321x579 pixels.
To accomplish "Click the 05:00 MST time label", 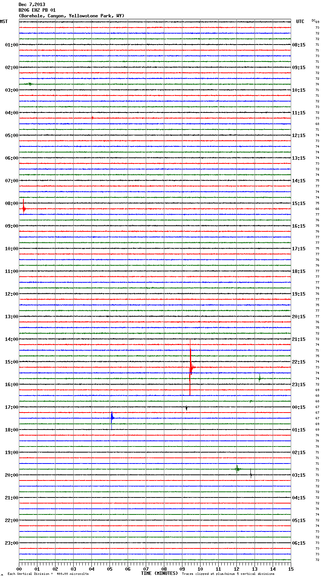I will click(x=12, y=136).
